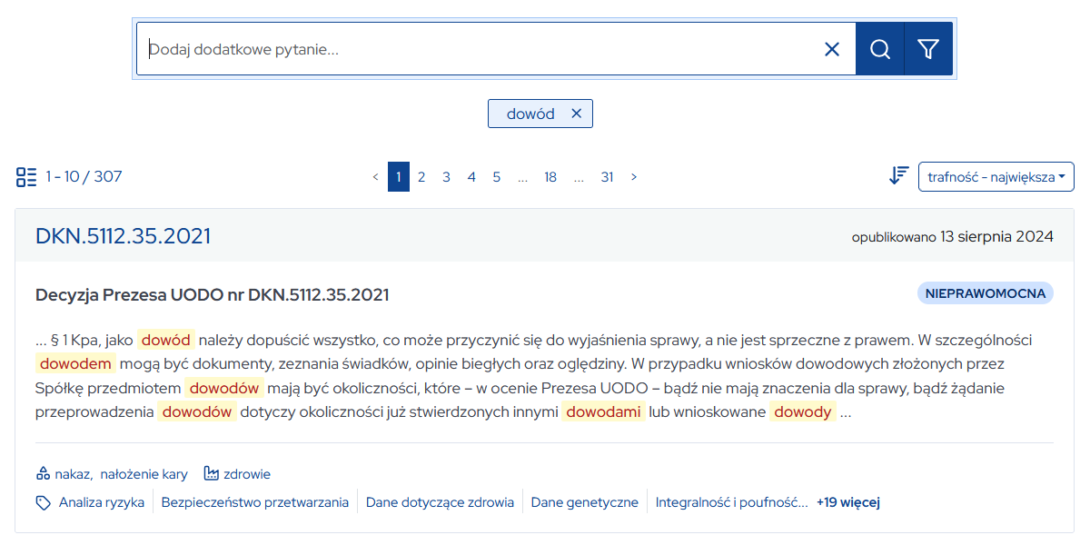The width and height of the screenshot is (1090, 545).
Task: Jump to page 18 in pagination
Action: (x=550, y=176)
